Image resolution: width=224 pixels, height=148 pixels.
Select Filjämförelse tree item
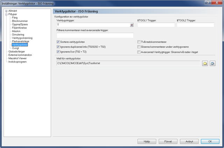coord(19,28)
